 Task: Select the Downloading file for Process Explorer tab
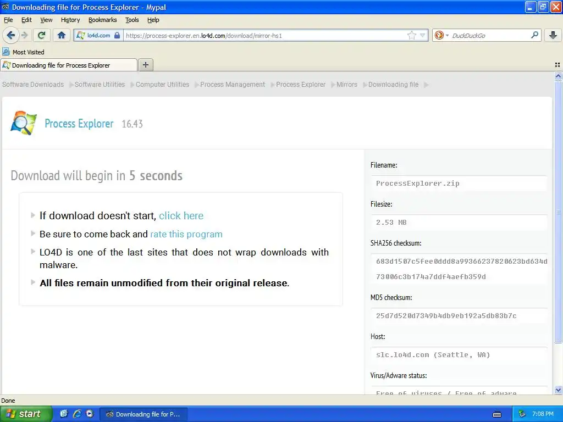click(x=69, y=65)
